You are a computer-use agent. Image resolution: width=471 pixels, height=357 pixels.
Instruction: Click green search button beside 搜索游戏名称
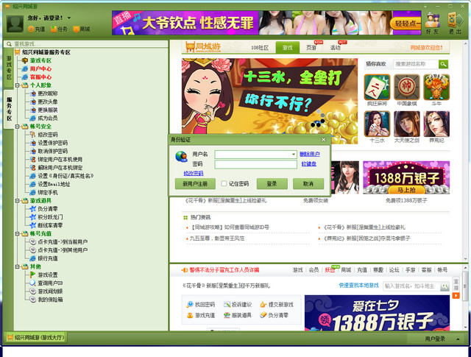click(x=443, y=64)
